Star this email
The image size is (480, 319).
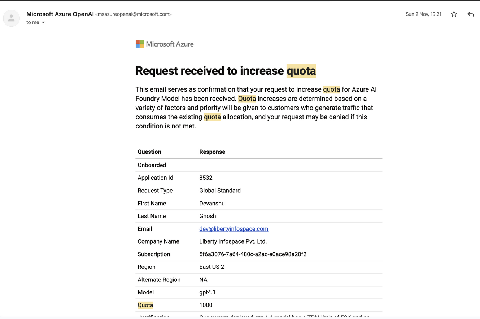click(x=454, y=14)
